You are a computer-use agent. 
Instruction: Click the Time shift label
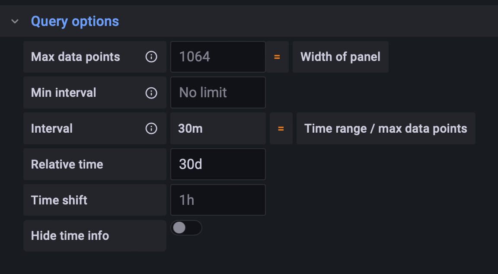[59, 200]
